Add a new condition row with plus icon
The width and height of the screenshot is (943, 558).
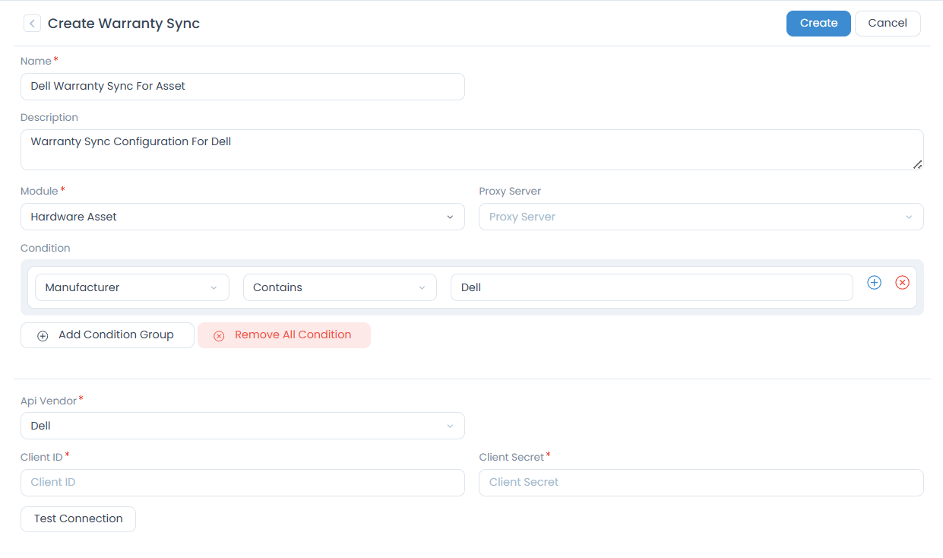[874, 283]
